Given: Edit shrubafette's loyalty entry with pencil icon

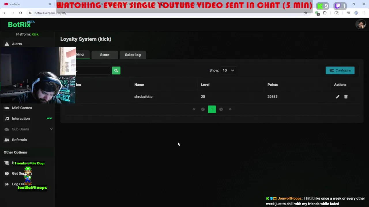Looking at the screenshot, I should pos(337,97).
